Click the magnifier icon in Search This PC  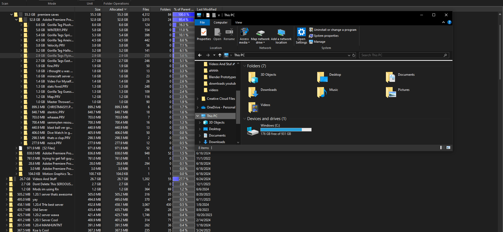pos(445,55)
